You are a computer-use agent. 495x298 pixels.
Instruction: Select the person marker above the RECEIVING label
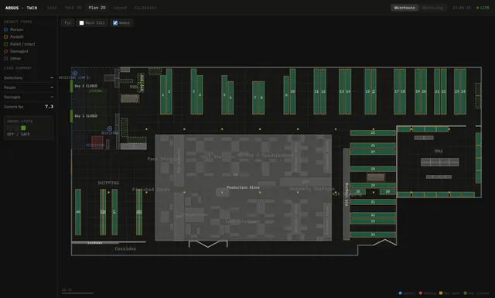tap(110, 128)
